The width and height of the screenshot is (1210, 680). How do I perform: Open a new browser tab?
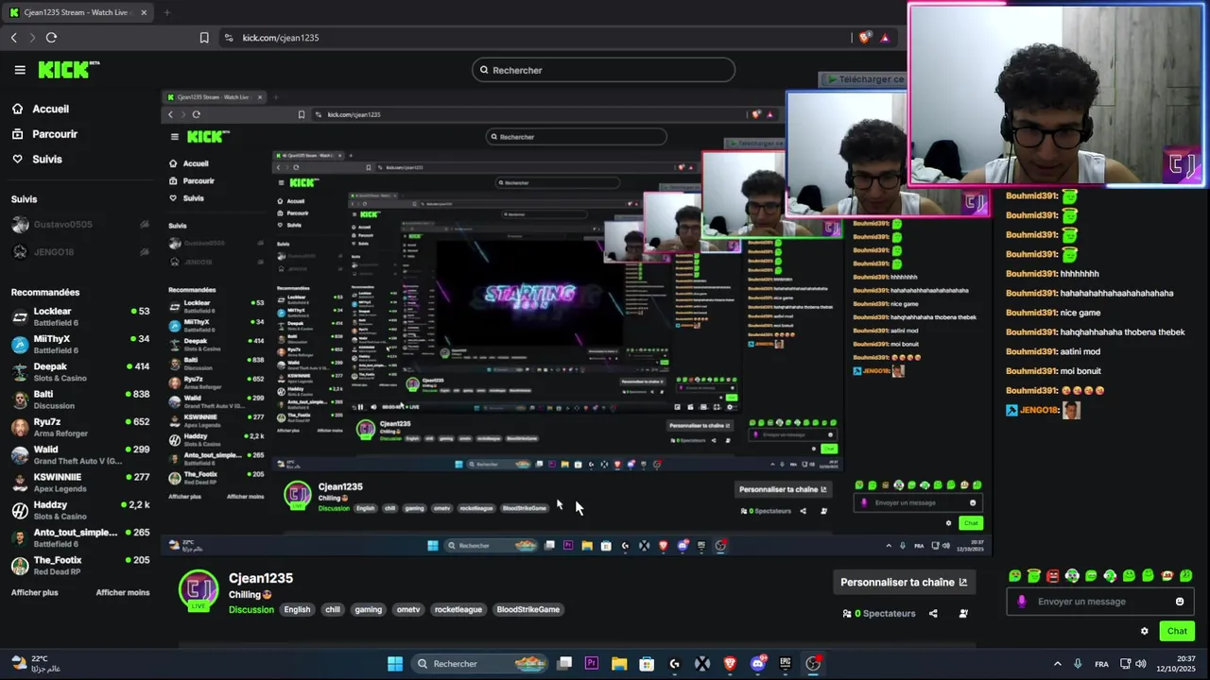[166, 12]
